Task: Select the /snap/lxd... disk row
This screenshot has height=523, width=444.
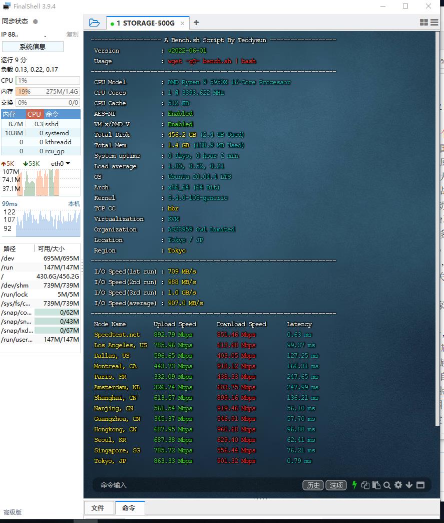Action: [x=40, y=330]
